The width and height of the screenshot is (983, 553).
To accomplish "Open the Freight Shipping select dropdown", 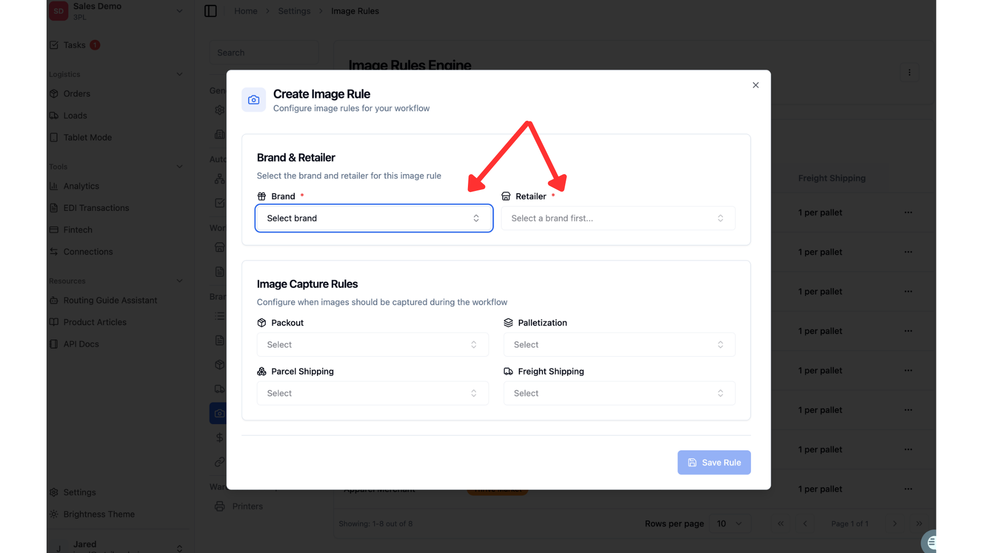I will pyautogui.click(x=619, y=393).
